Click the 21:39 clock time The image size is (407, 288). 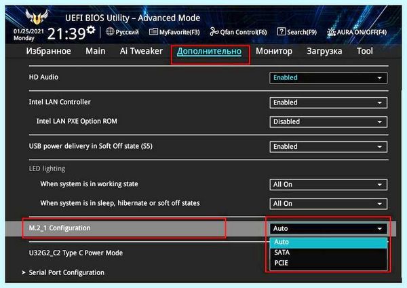pyautogui.click(x=66, y=34)
